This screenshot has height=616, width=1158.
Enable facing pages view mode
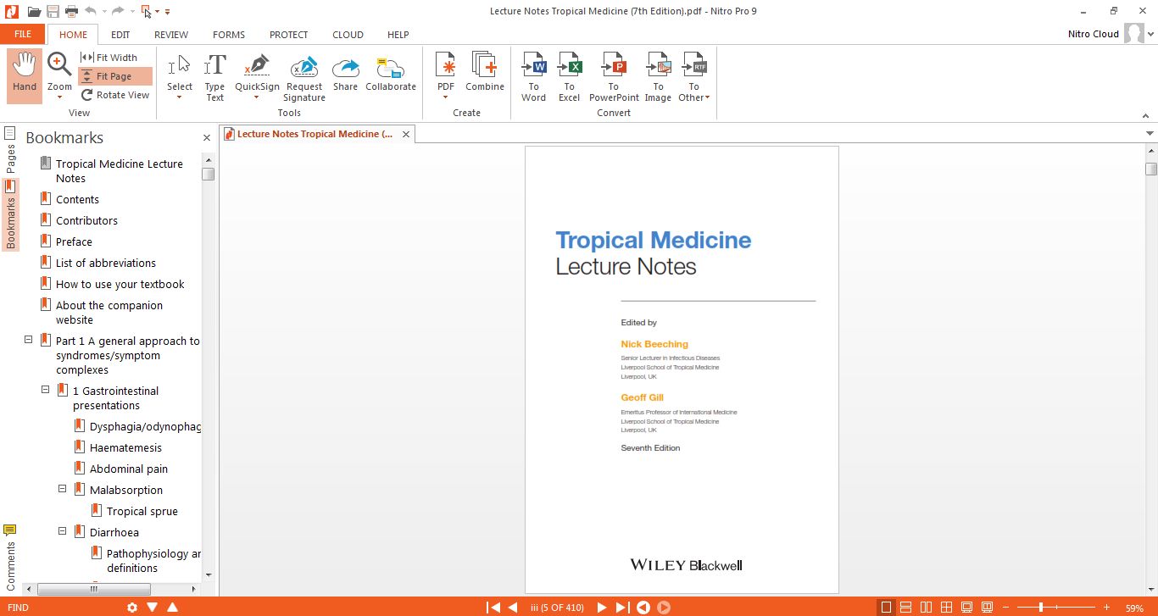(x=926, y=608)
